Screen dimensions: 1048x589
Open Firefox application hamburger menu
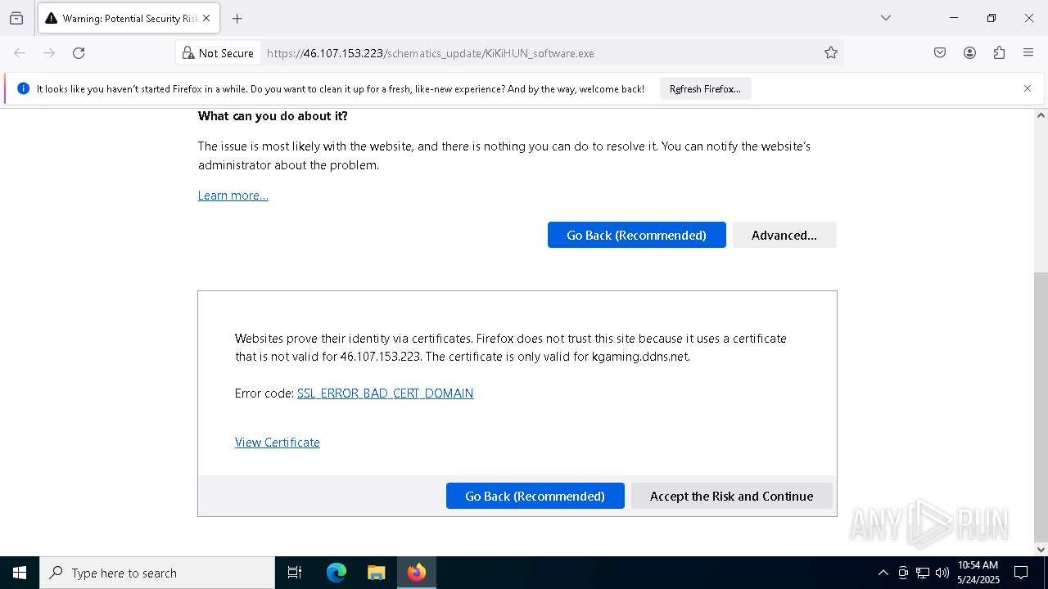(x=1028, y=53)
